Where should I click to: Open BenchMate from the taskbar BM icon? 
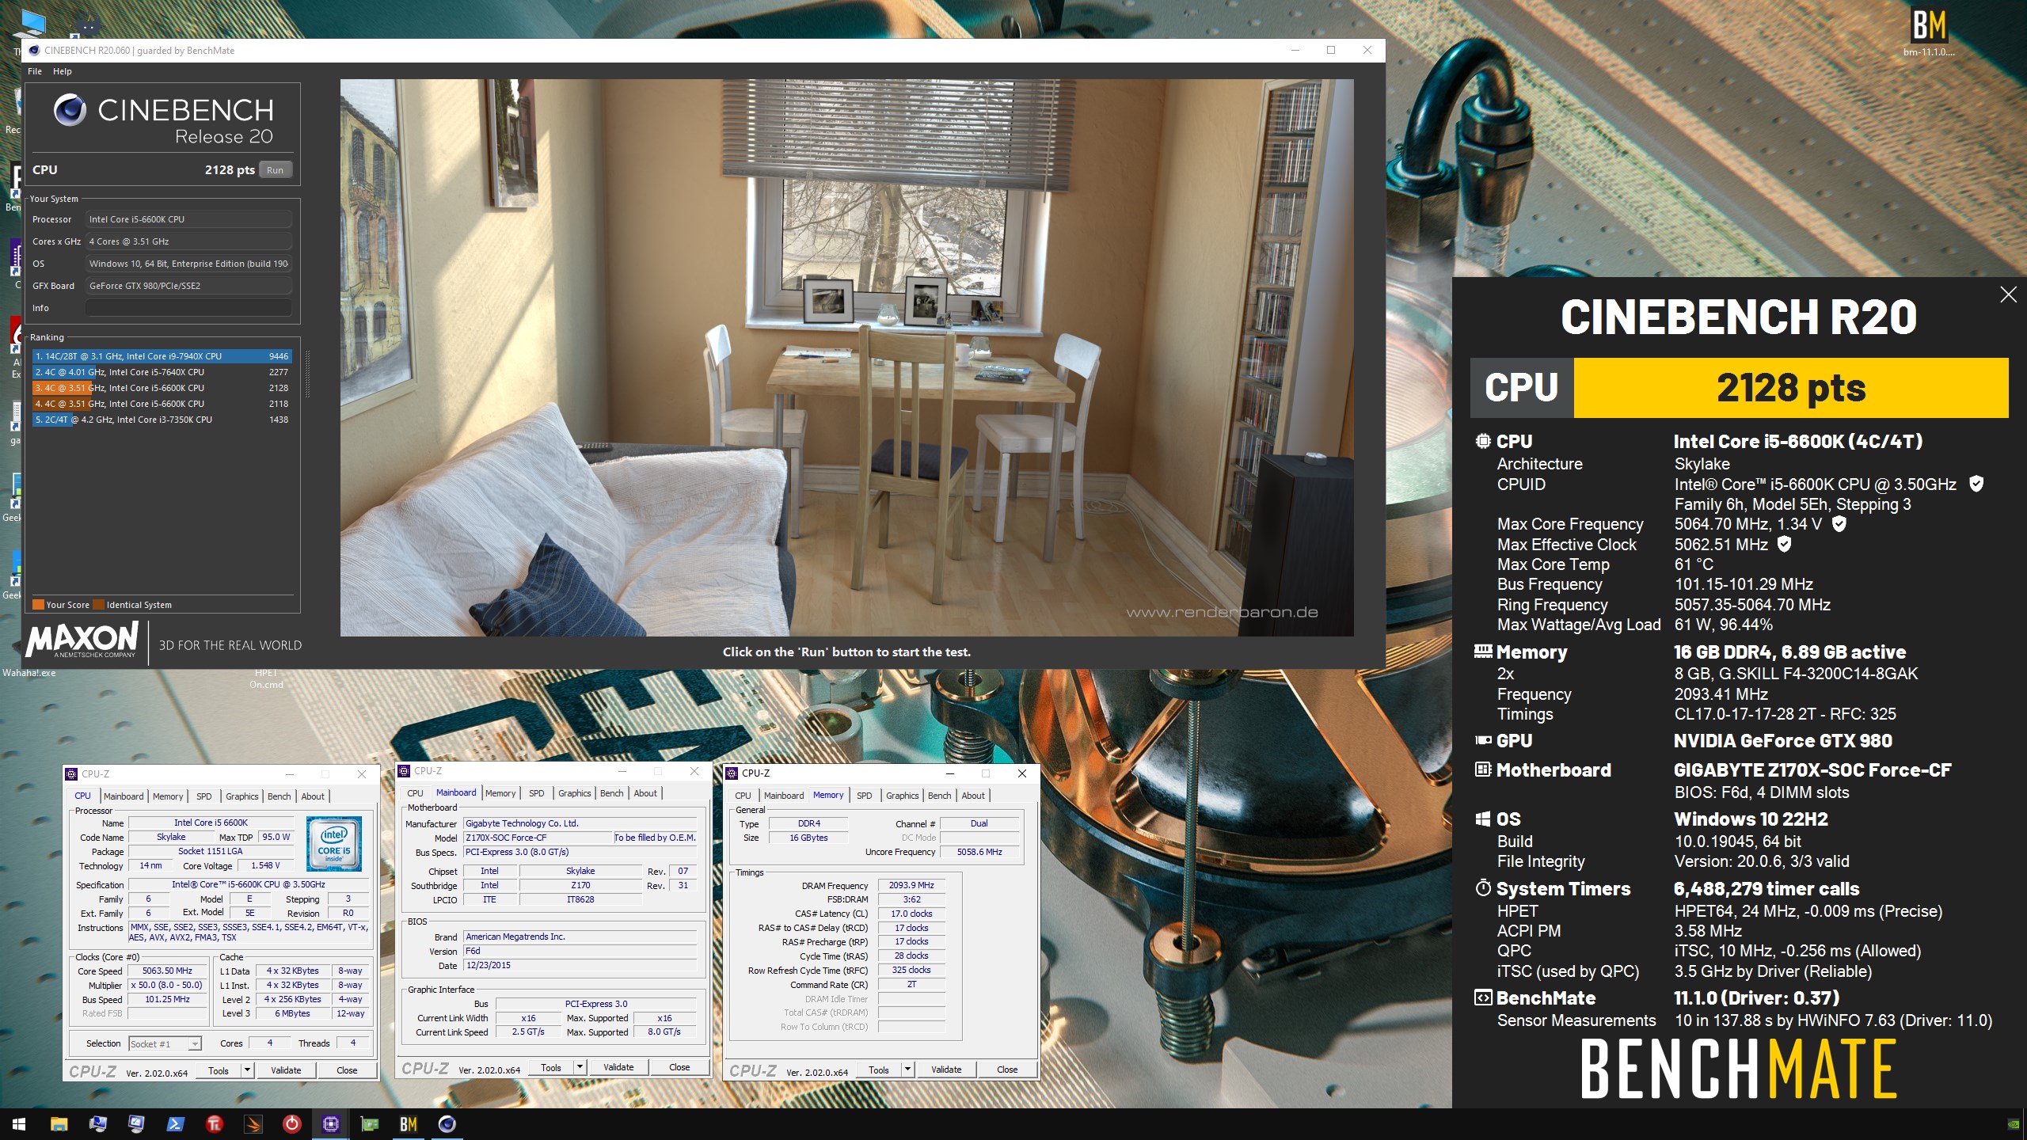pyautogui.click(x=408, y=1123)
